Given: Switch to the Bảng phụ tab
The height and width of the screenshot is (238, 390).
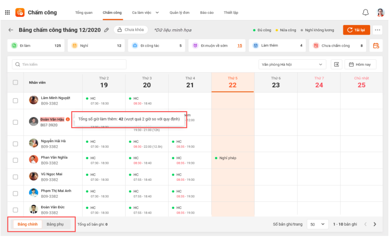Looking at the screenshot, I should click(55, 224).
